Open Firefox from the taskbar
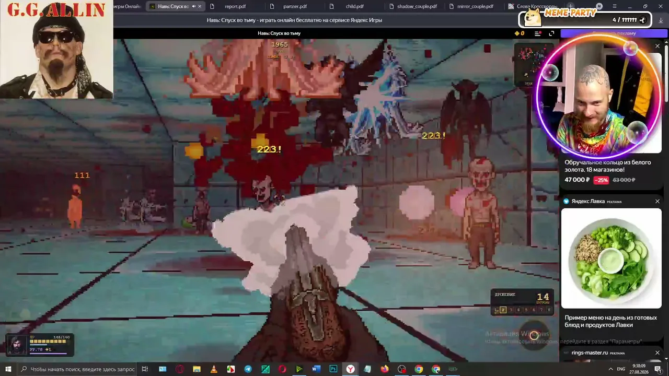The width and height of the screenshot is (669, 376). point(385,369)
